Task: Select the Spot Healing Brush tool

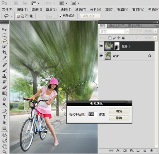Action: click(x=4, y=65)
